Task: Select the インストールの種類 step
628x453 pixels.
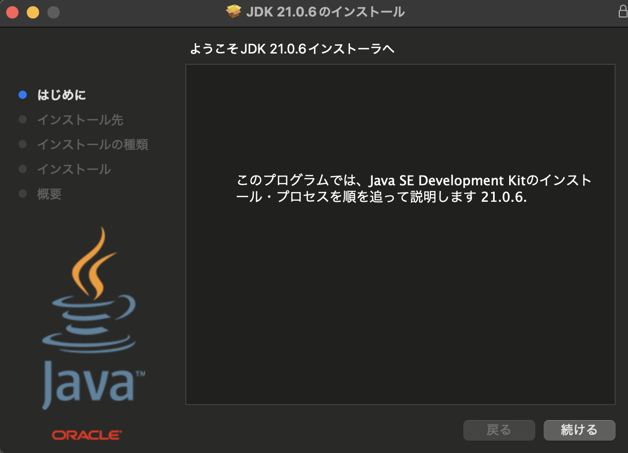Action: click(94, 145)
